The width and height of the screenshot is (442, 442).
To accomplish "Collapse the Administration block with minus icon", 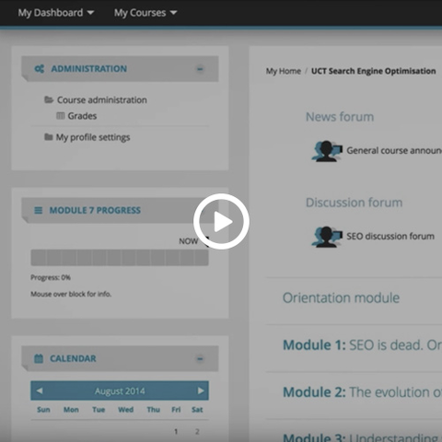I will pos(200,69).
